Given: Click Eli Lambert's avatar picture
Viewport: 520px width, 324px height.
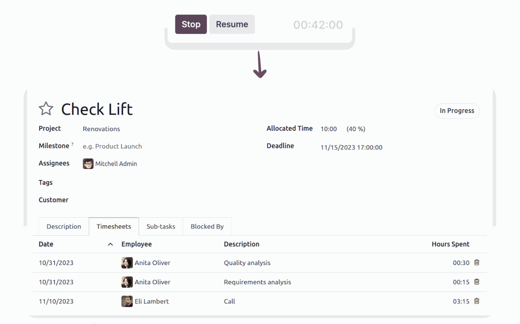Looking at the screenshot, I should (127, 301).
